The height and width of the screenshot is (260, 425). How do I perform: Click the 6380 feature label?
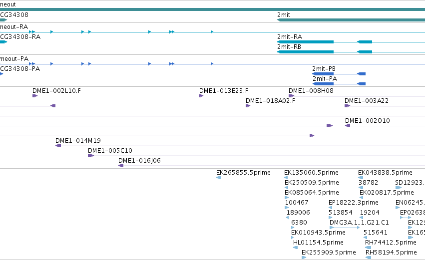299,223
